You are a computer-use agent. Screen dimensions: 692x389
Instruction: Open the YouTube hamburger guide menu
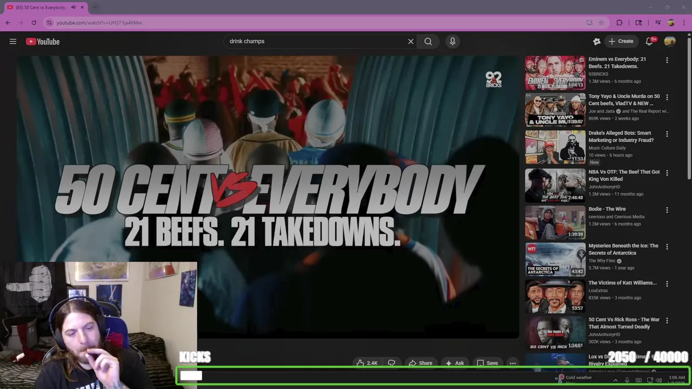point(13,42)
